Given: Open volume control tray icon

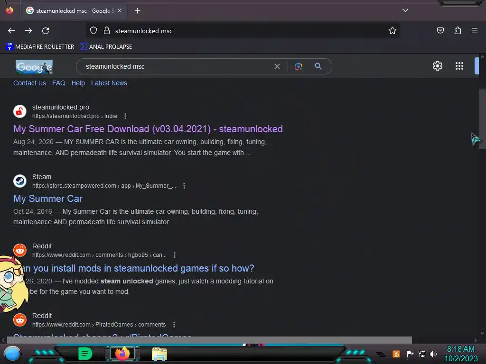Looking at the screenshot, I should (433, 354).
